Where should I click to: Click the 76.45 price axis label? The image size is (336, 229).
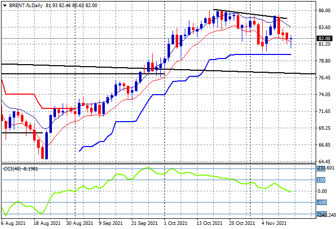(x=324, y=77)
